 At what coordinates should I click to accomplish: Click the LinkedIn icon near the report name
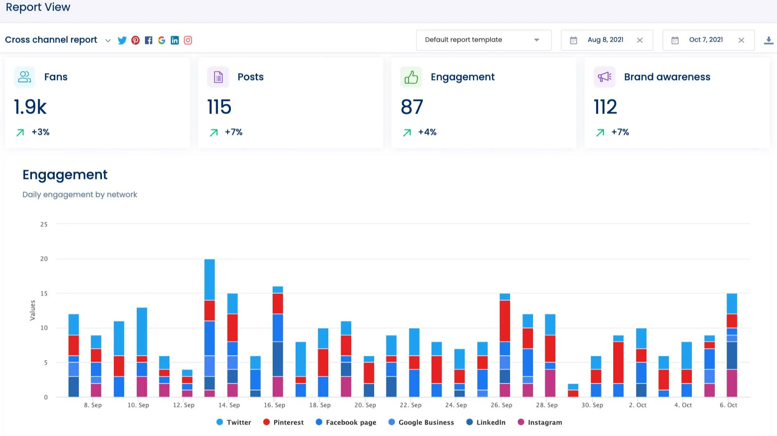[175, 40]
